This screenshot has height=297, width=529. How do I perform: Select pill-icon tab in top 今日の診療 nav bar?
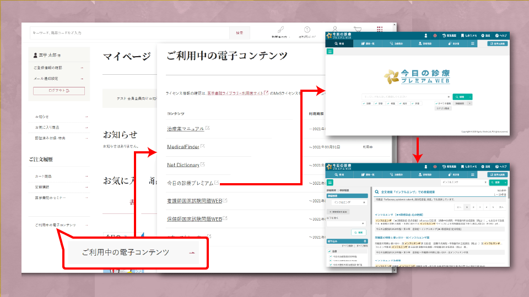coord(454,43)
